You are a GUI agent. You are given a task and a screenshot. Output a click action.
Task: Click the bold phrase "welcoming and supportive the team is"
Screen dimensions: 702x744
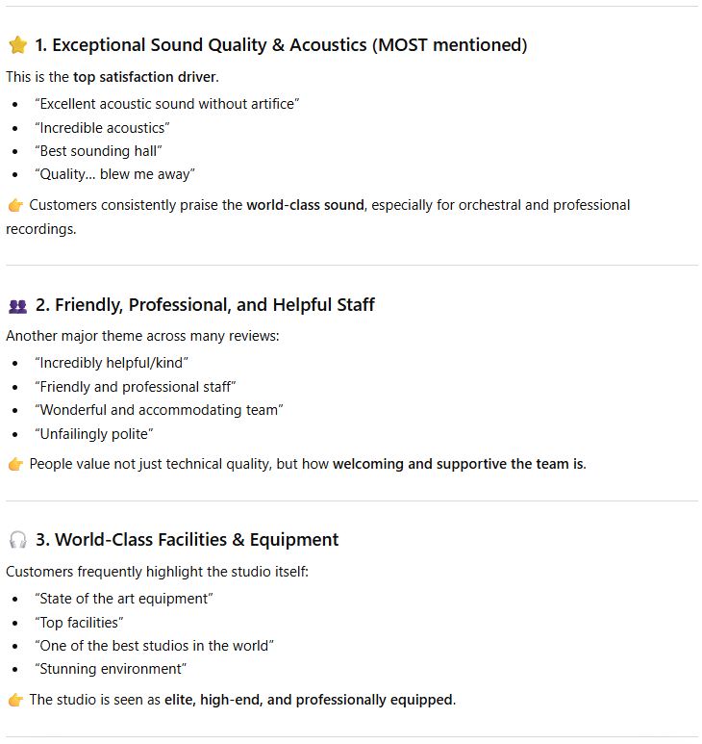point(458,464)
